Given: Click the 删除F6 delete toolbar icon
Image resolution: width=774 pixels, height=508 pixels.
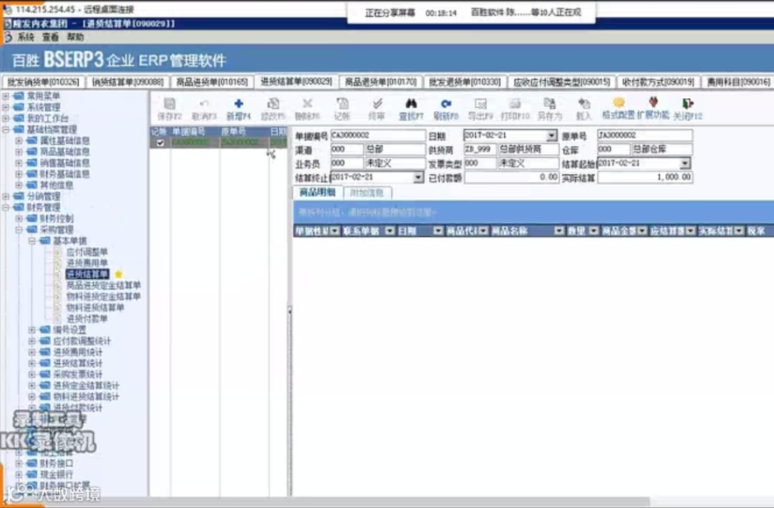Looking at the screenshot, I should point(307,104).
